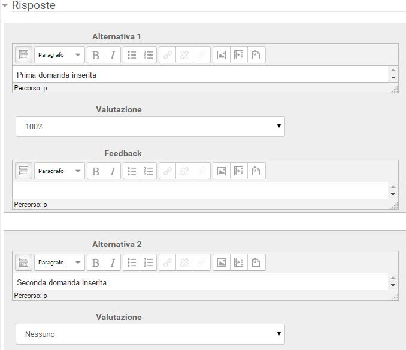Apply bold in Alternativa 1 editor
Viewport: 406px width, 350px height.
[96, 55]
